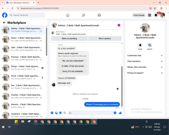169x135 pixels.
Task: Open See conversation
Action: click(x=23, y=87)
